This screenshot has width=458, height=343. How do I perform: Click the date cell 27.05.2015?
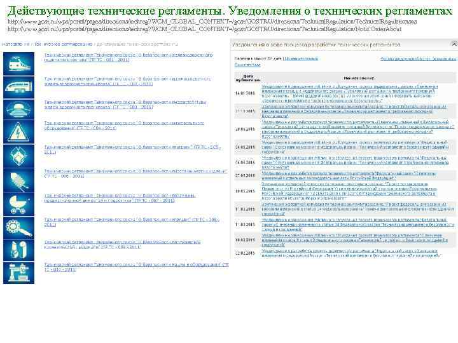(x=245, y=175)
